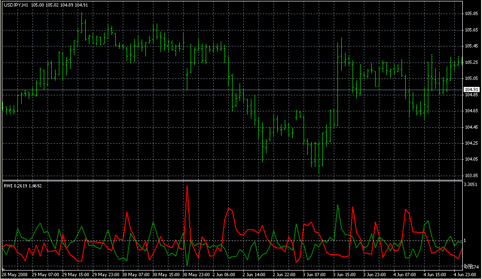Select the 28 May 2008 date label

[15, 274]
